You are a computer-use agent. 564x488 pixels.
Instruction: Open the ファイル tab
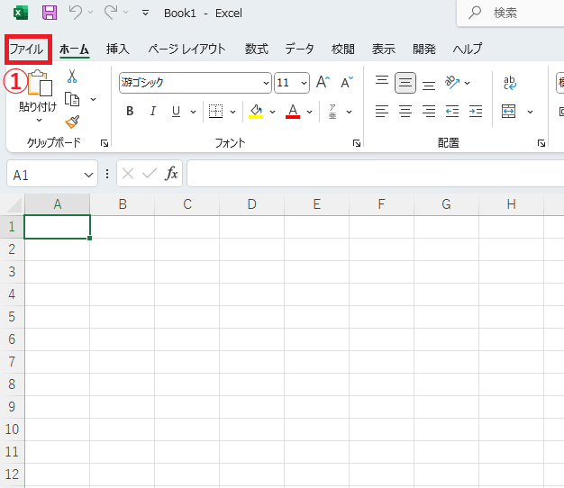point(27,49)
